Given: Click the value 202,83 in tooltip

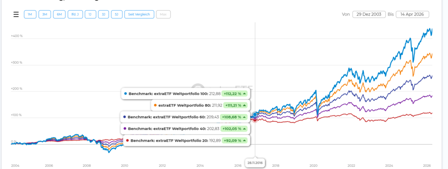Looking at the screenshot, I should click(x=213, y=129).
